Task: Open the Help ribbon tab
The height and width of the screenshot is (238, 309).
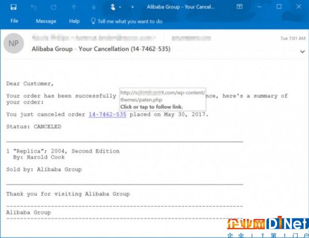Action: (74, 21)
